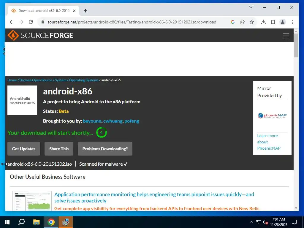Click the installer icon in taskbar
Viewport: 304px width, 228px height.
[x=66, y=222]
